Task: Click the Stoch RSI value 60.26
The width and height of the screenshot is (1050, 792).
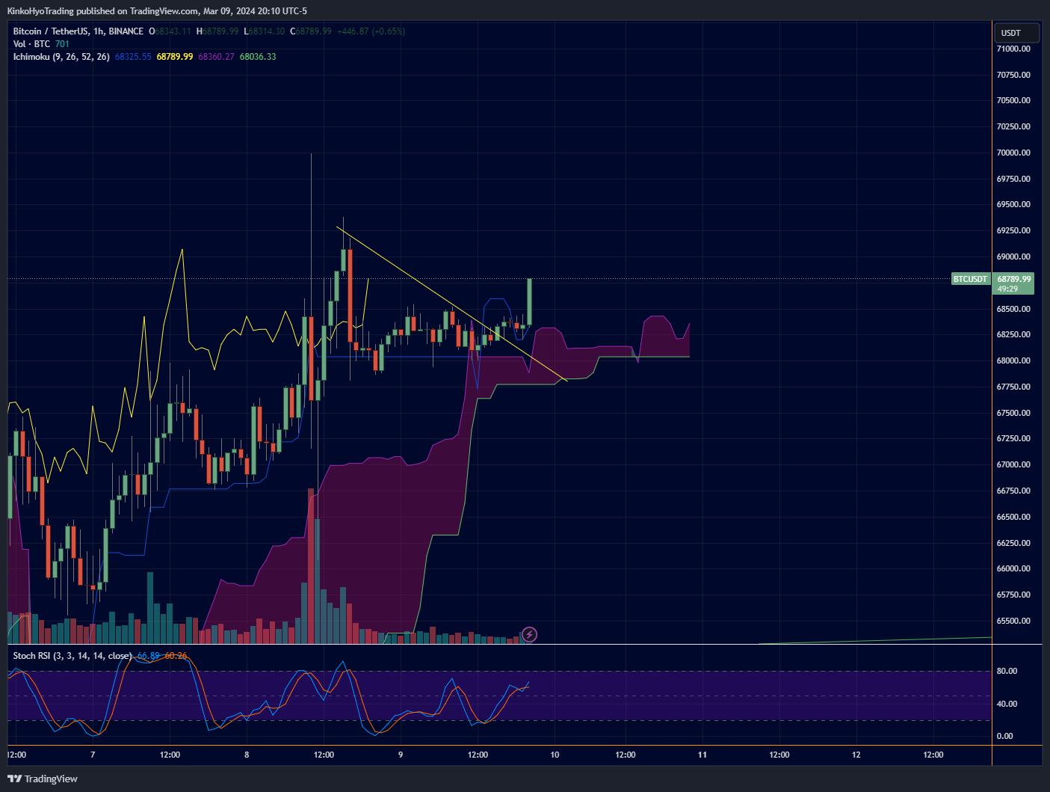Action: pyautogui.click(x=176, y=656)
